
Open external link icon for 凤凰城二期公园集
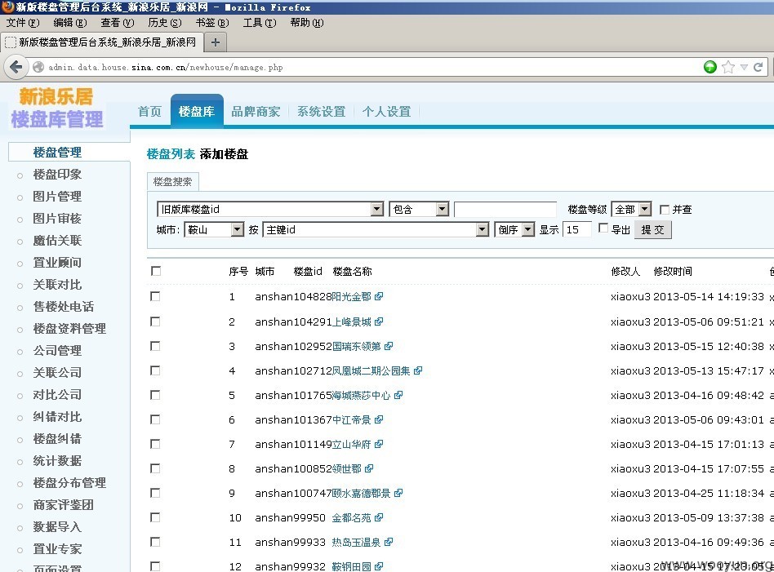(418, 370)
